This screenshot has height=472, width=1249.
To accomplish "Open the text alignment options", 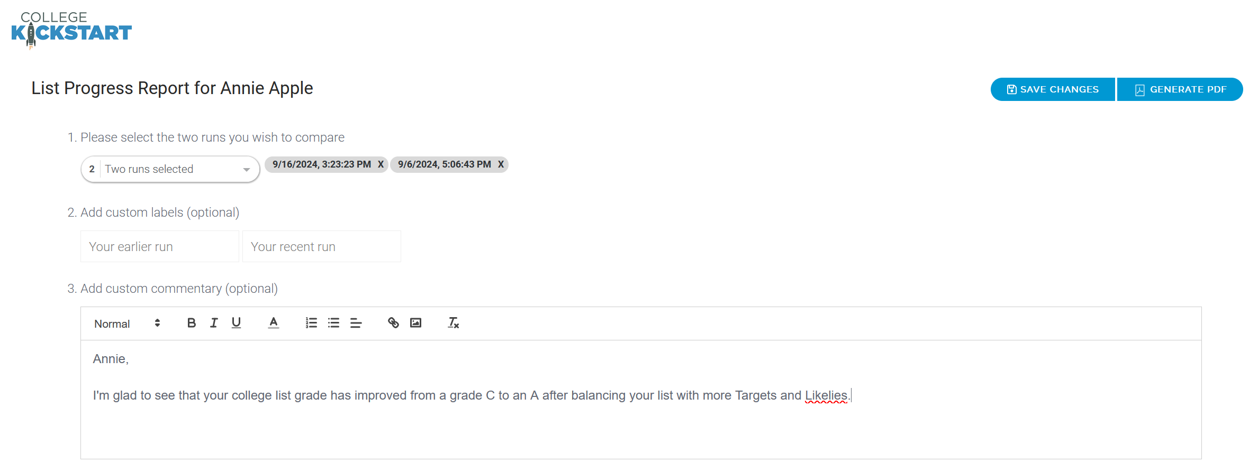I will [356, 323].
